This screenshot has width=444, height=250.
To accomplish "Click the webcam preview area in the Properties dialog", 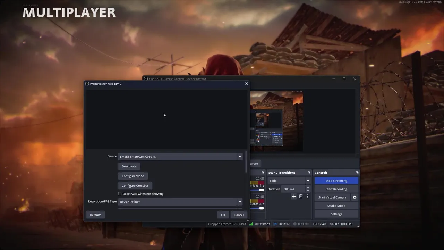I will [x=167, y=119].
